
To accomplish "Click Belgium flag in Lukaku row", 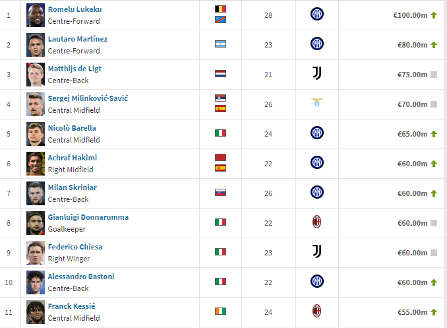I will click(220, 9).
